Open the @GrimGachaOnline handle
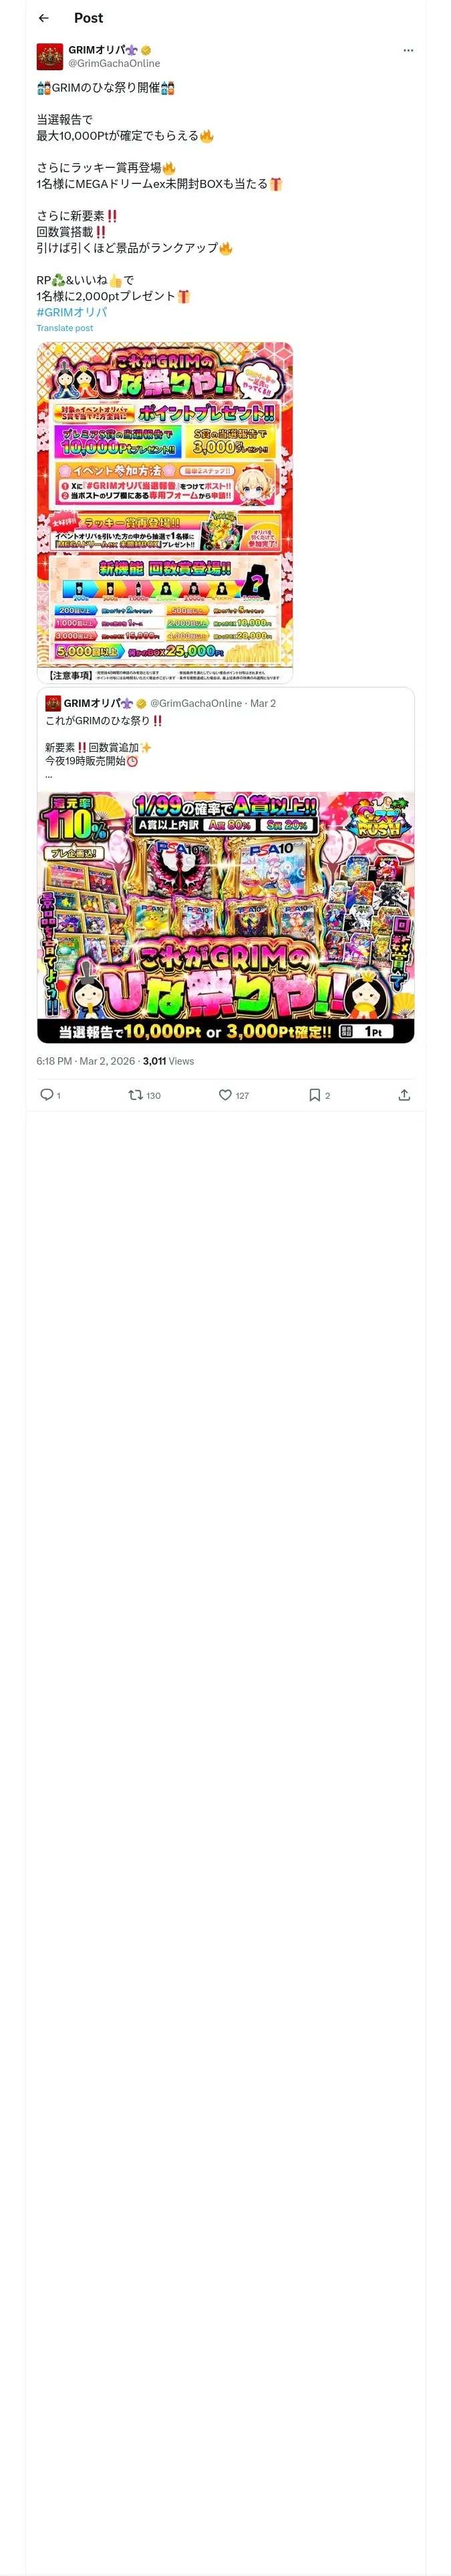The height and width of the screenshot is (2576, 451). [x=114, y=63]
